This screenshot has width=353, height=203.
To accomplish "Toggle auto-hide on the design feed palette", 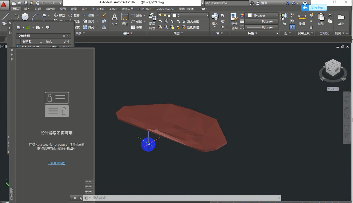I will pos(12,55).
